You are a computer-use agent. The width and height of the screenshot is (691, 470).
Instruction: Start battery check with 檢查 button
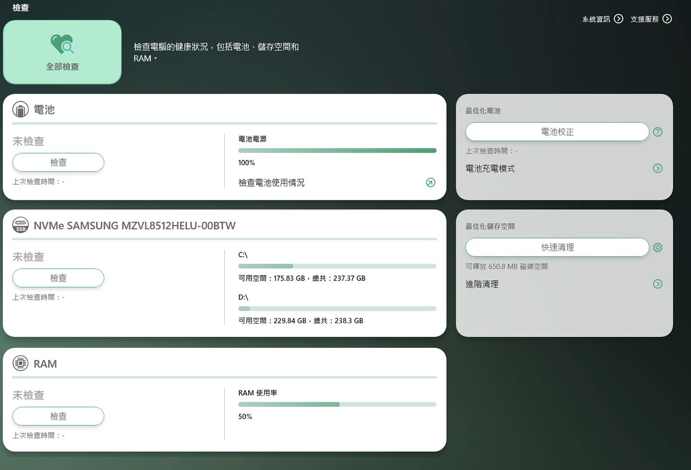click(58, 162)
